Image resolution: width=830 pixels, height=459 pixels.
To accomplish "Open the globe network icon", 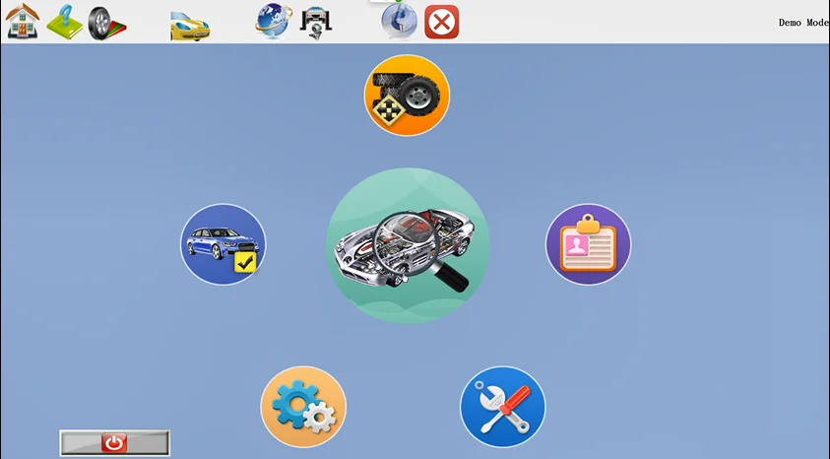I will (x=274, y=21).
